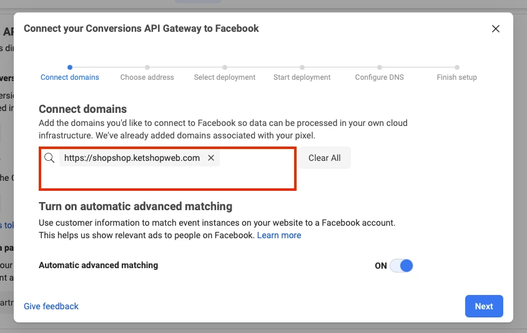This screenshot has width=527, height=333.
Task: Click the Finish setup progress dot
Action: coord(457,67)
